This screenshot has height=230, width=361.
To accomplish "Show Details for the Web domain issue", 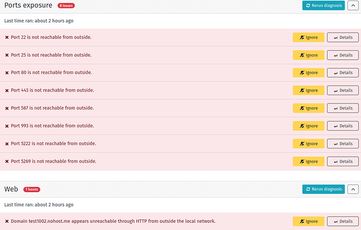I will coord(343,221).
